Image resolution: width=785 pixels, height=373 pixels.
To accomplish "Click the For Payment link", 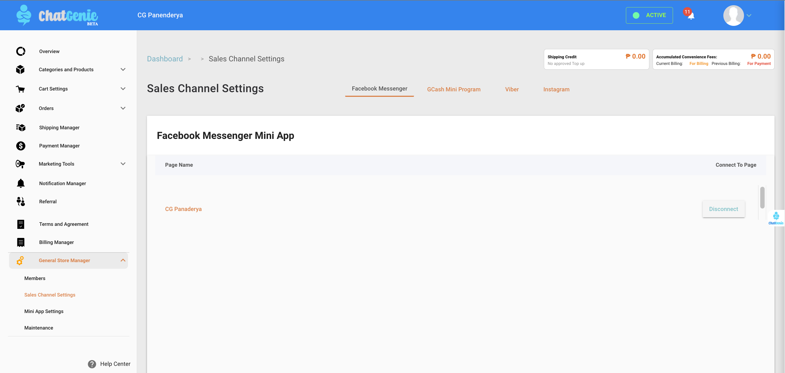I will (x=759, y=64).
